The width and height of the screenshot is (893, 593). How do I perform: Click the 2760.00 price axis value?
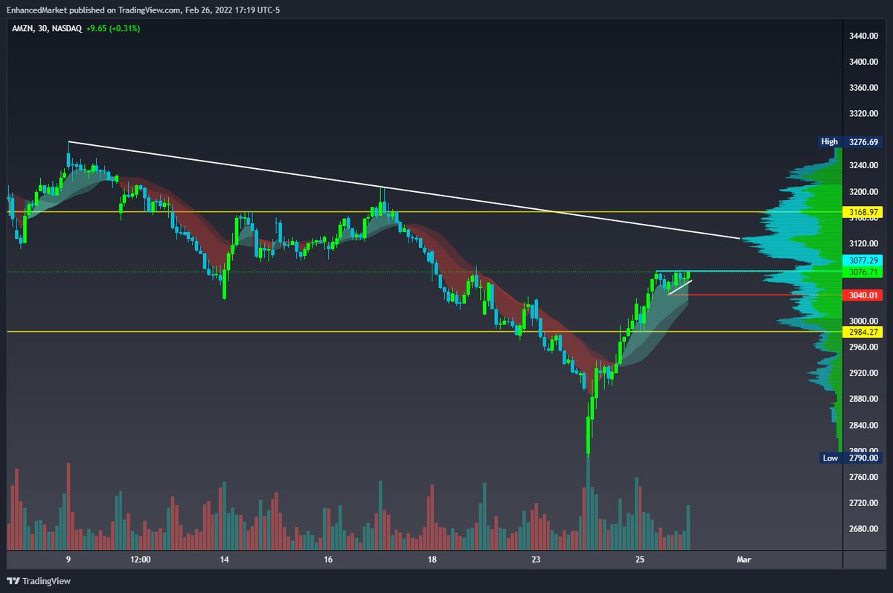864,477
